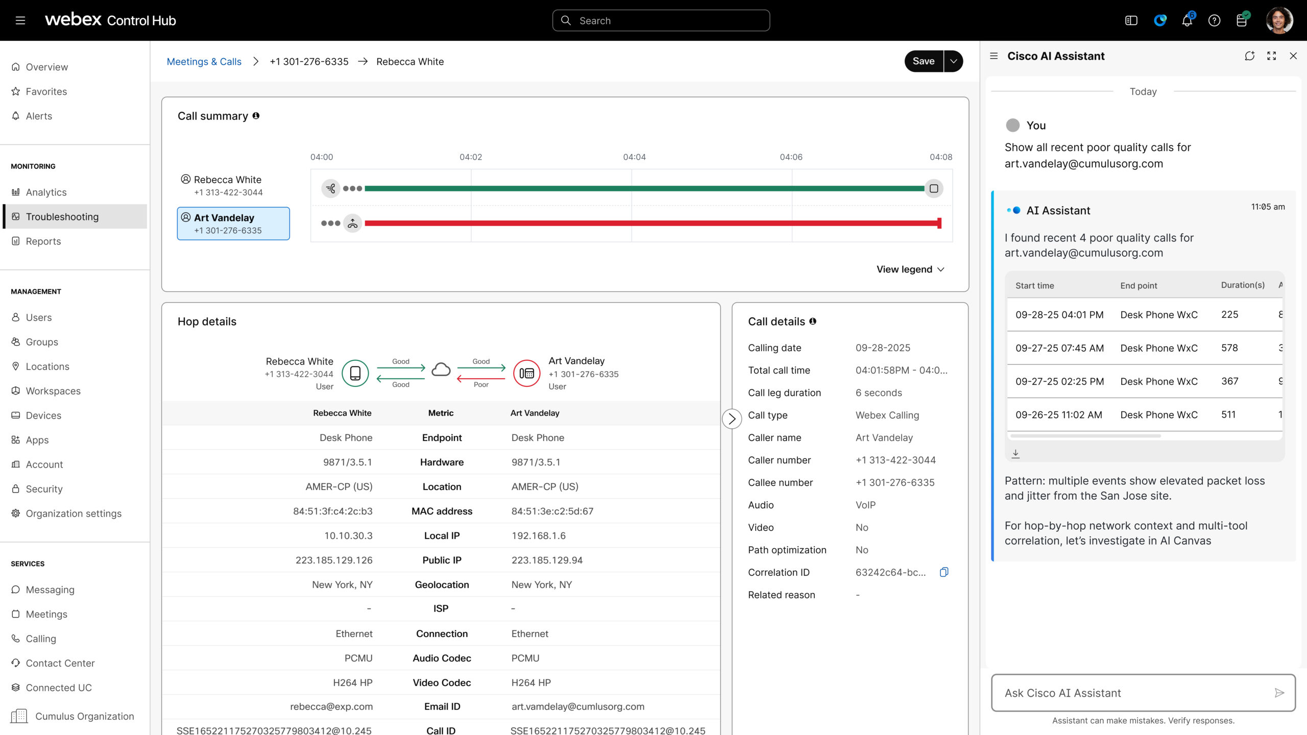Toggle the hamburger navigation menu
The image size is (1307, 735).
(x=20, y=20)
